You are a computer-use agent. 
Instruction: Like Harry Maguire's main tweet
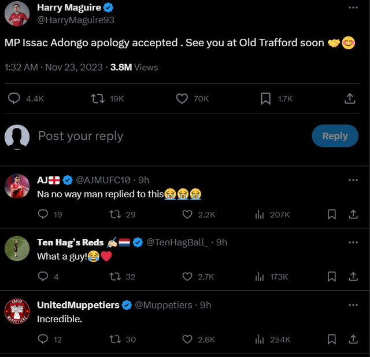(x=182, y=99)
